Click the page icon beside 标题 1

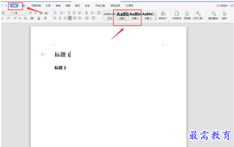43,54
